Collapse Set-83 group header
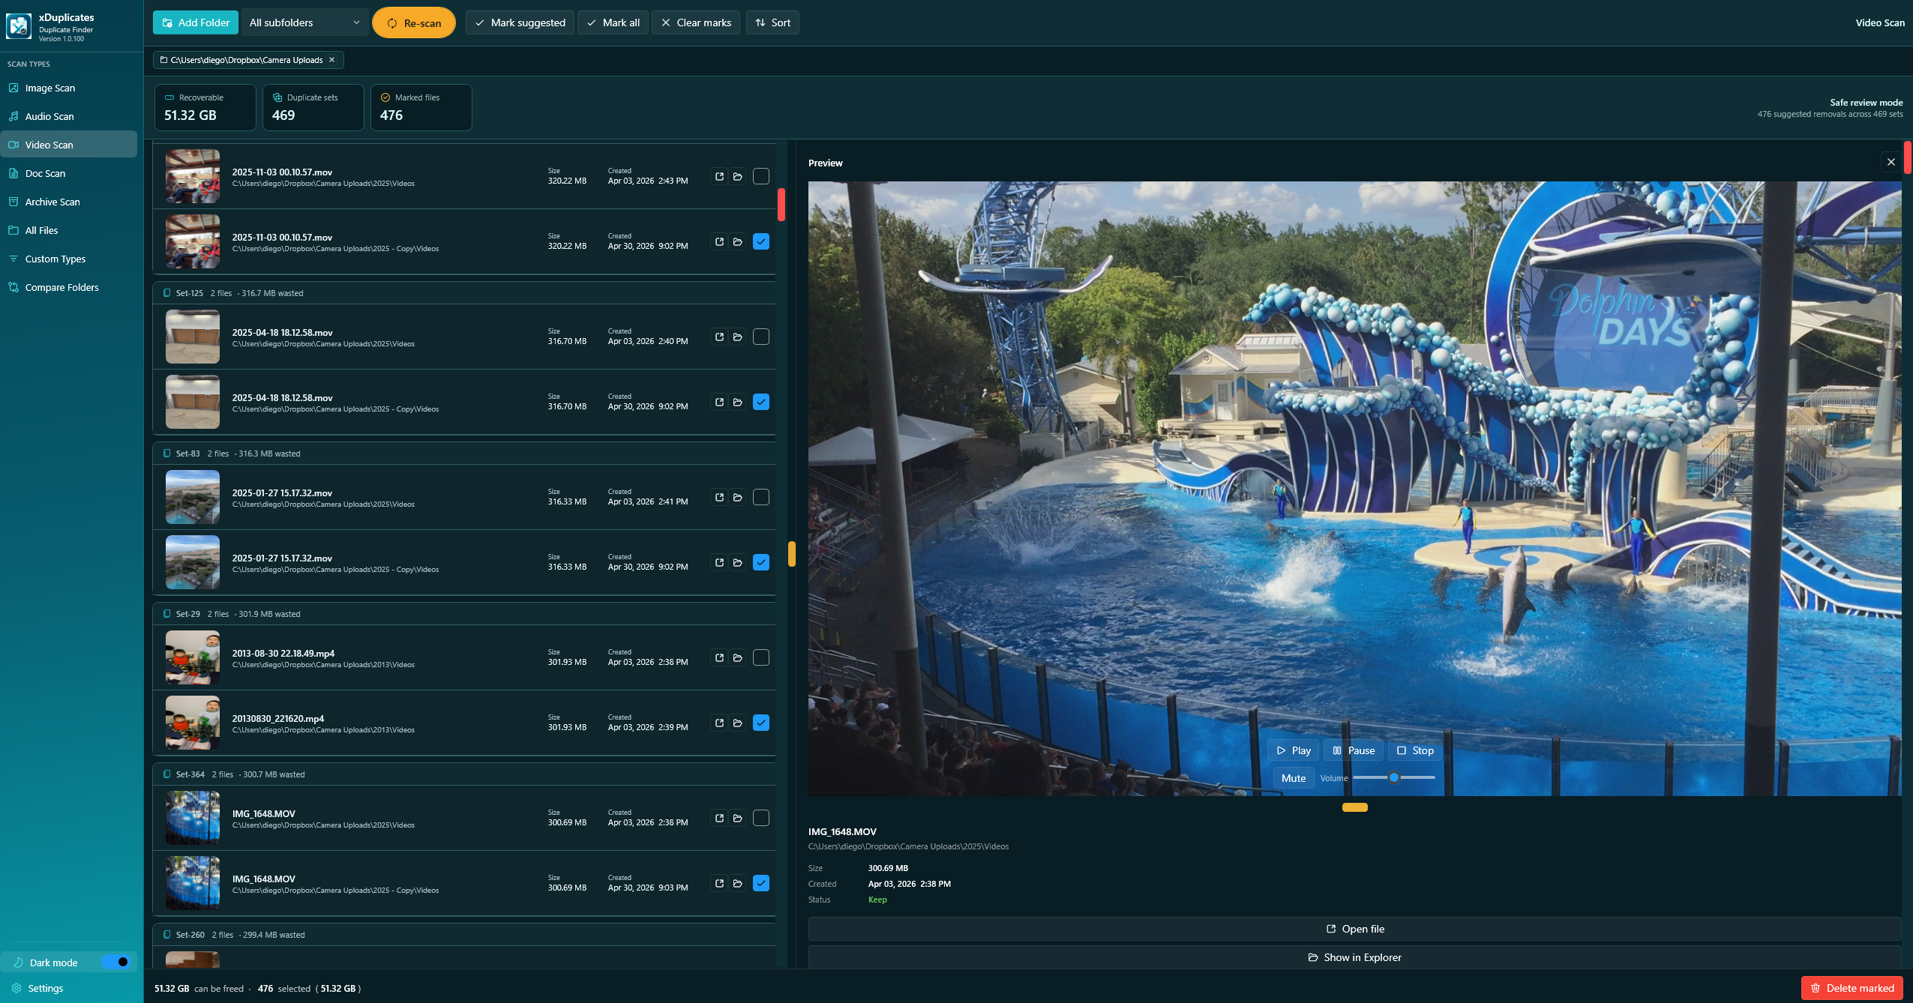This screenshot has width=1913, height=1003. point(463,454)
